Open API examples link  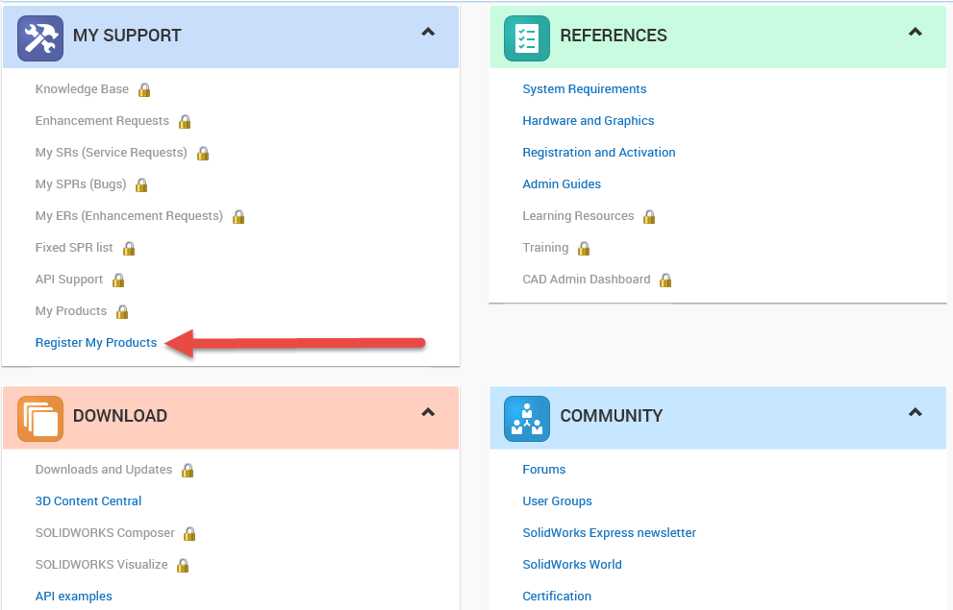point(73,596)
